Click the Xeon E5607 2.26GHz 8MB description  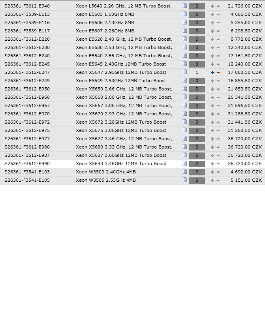click(x=105, y=31)
